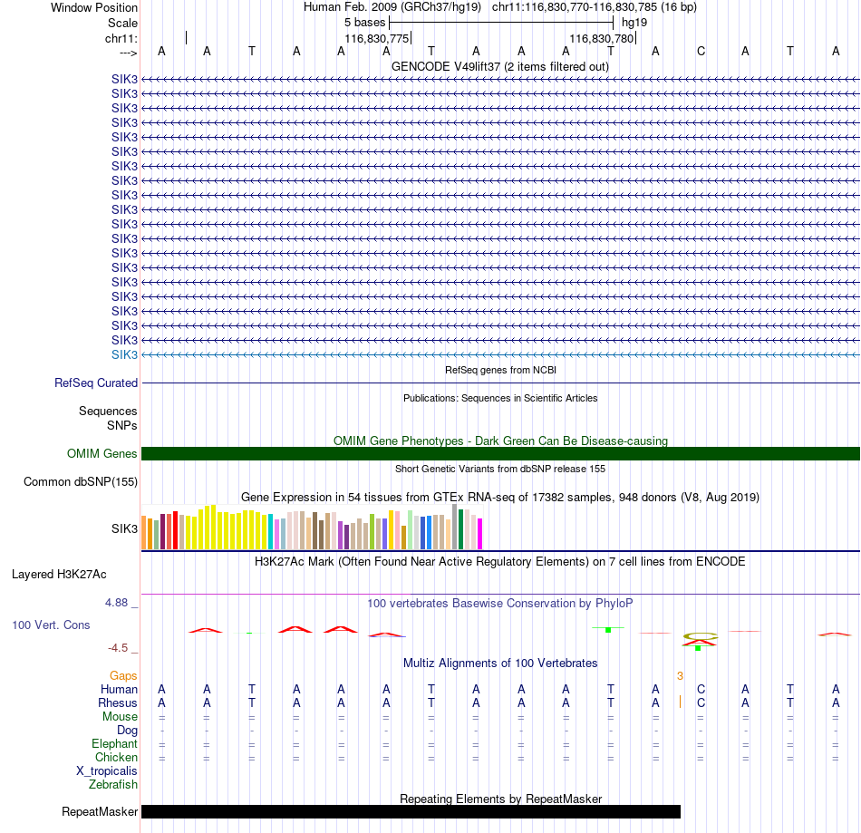Click the Mouse alignment row label
The image size is (861, 833).
[120, 717]
